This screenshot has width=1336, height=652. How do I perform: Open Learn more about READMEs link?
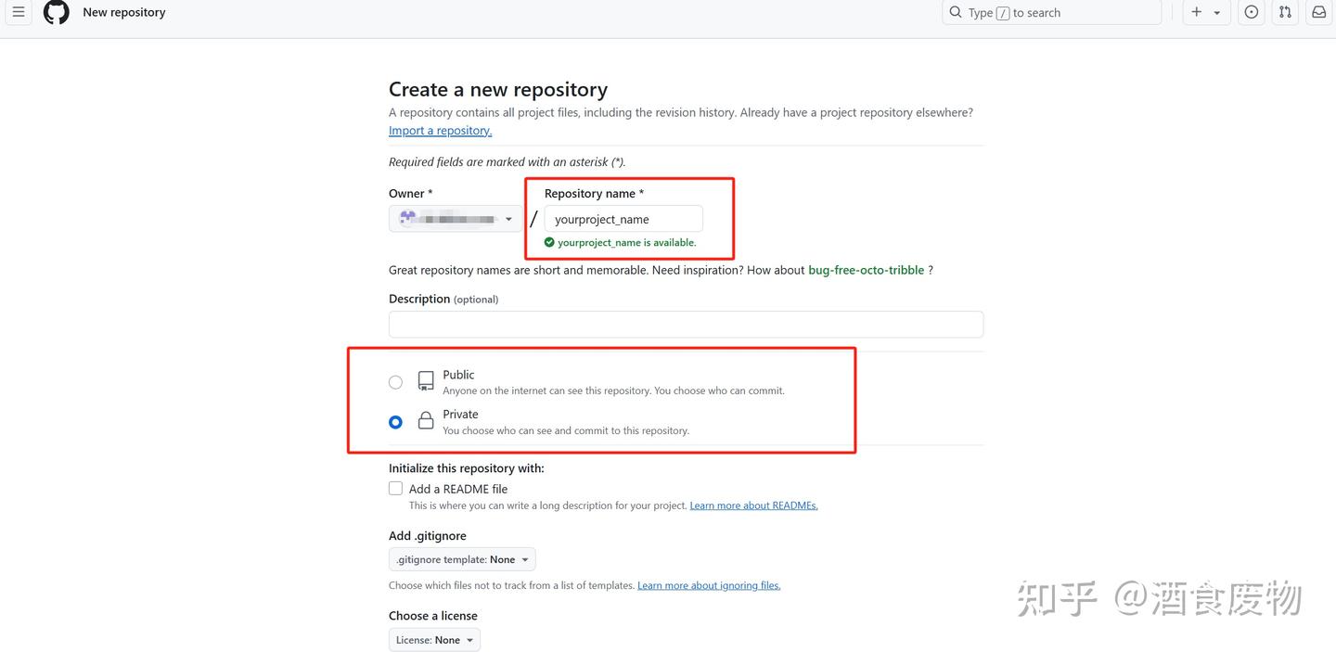753,505
